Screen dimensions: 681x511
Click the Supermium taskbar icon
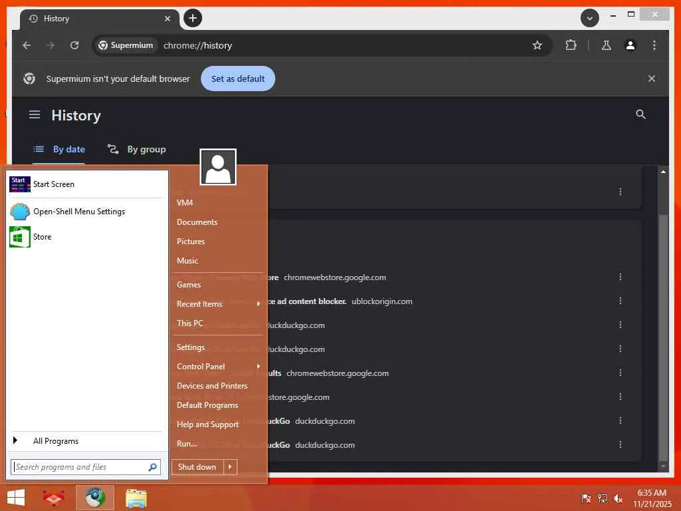(x=94, y=498)
